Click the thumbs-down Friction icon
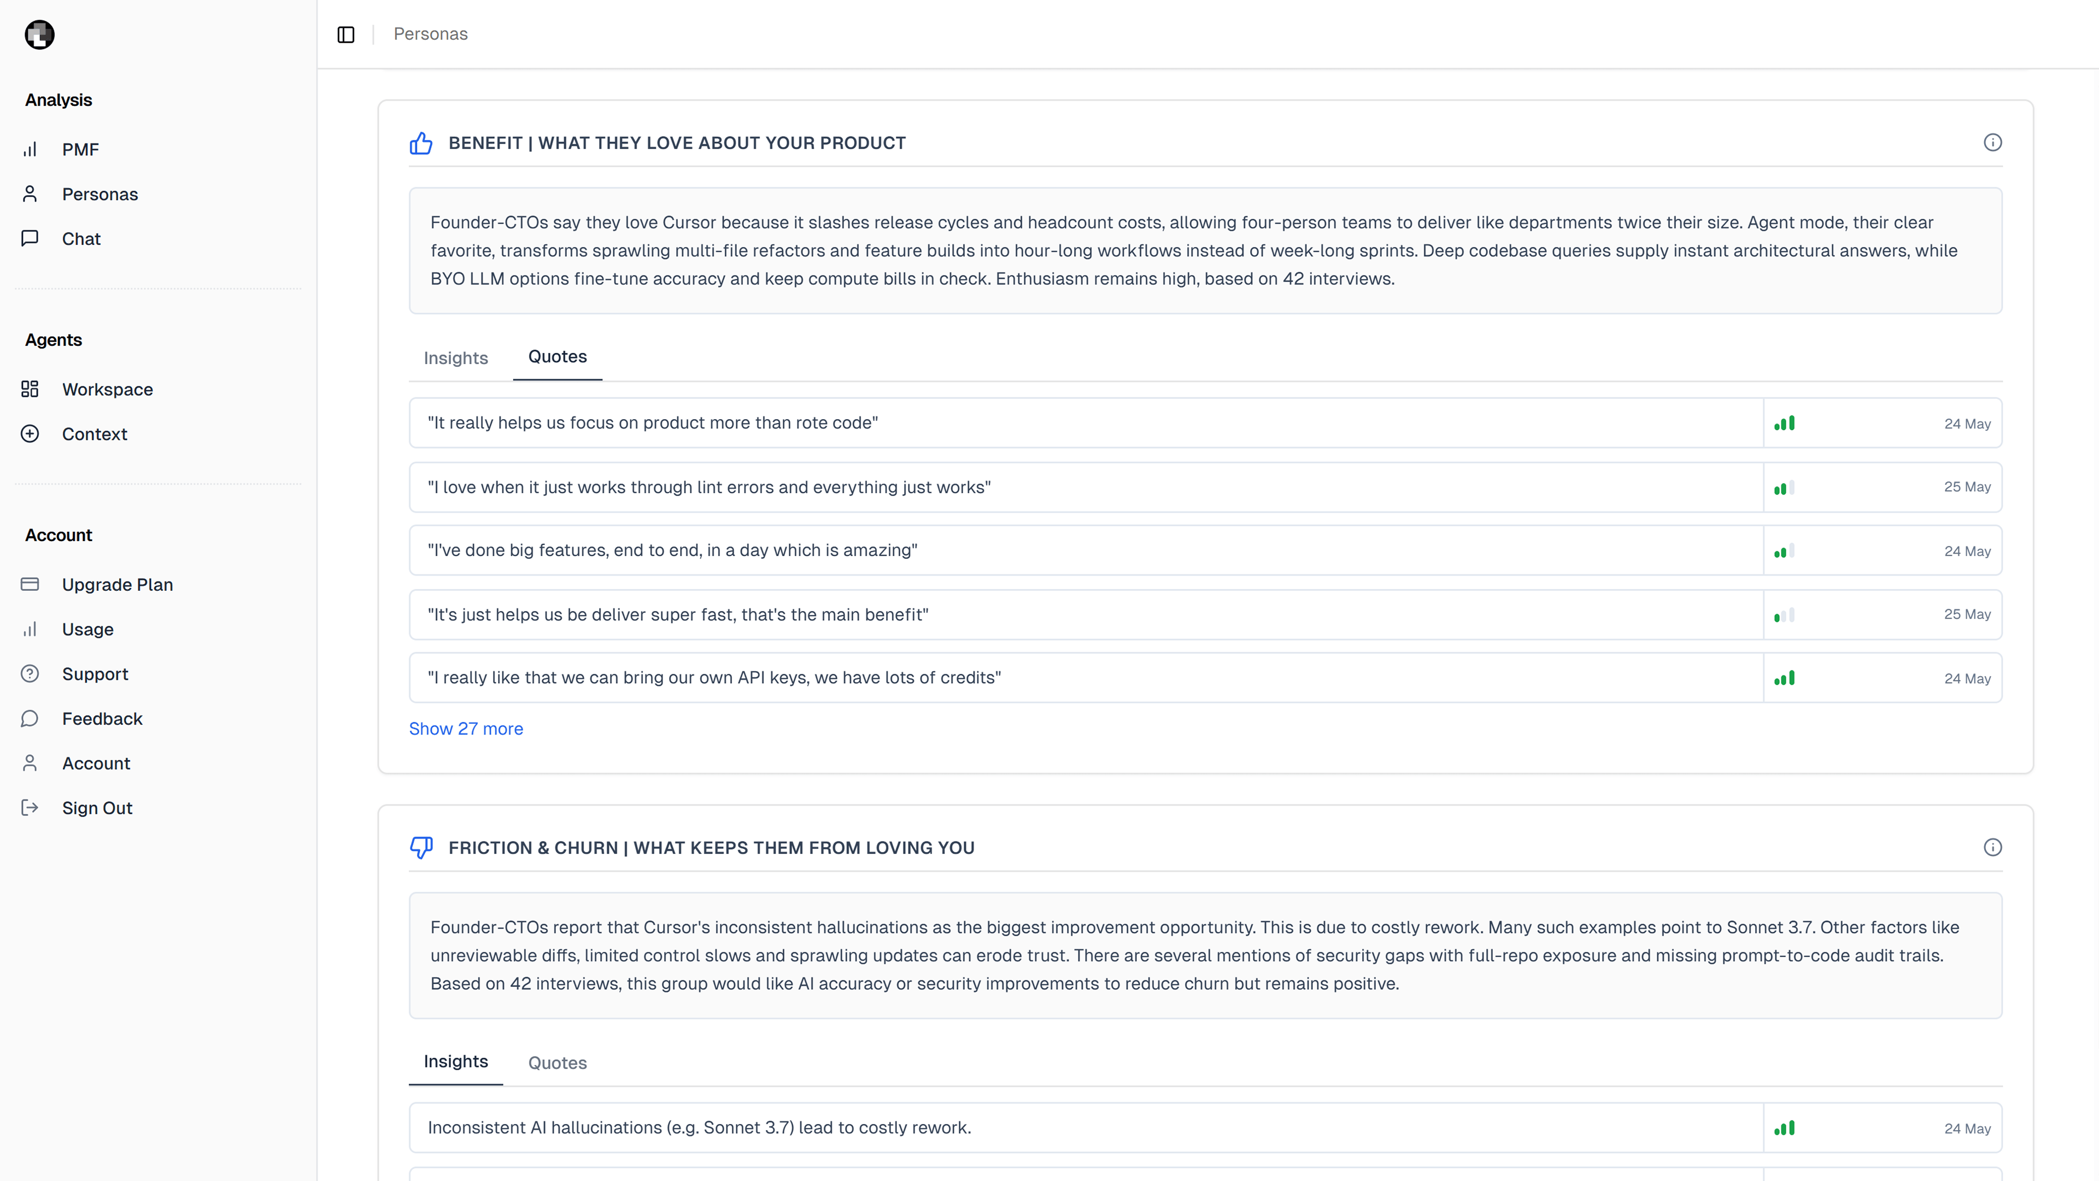Image resolution: width=2099 pixels, height=1181 pixels. click(421, 848)
